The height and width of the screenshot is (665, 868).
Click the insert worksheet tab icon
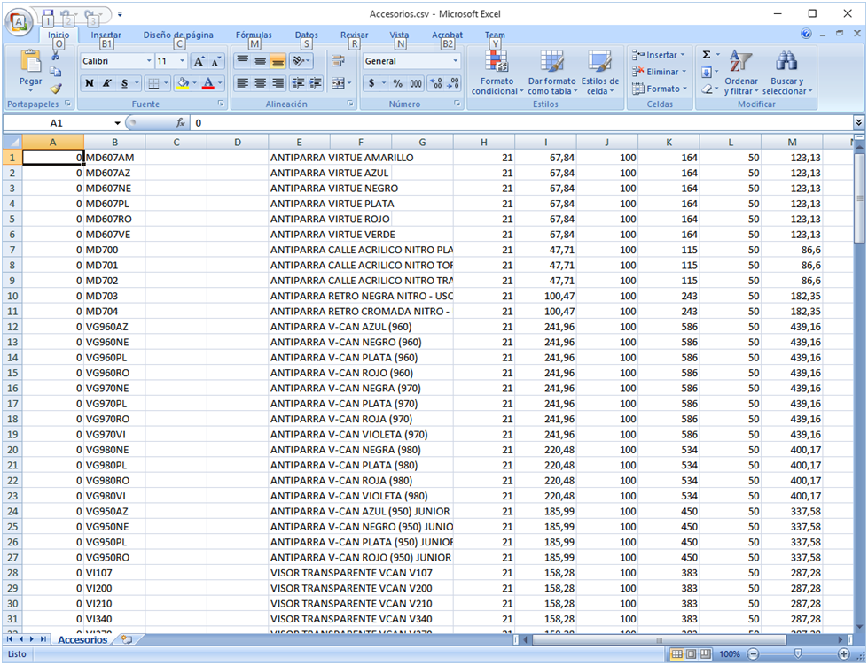click(x=127, y=639)
